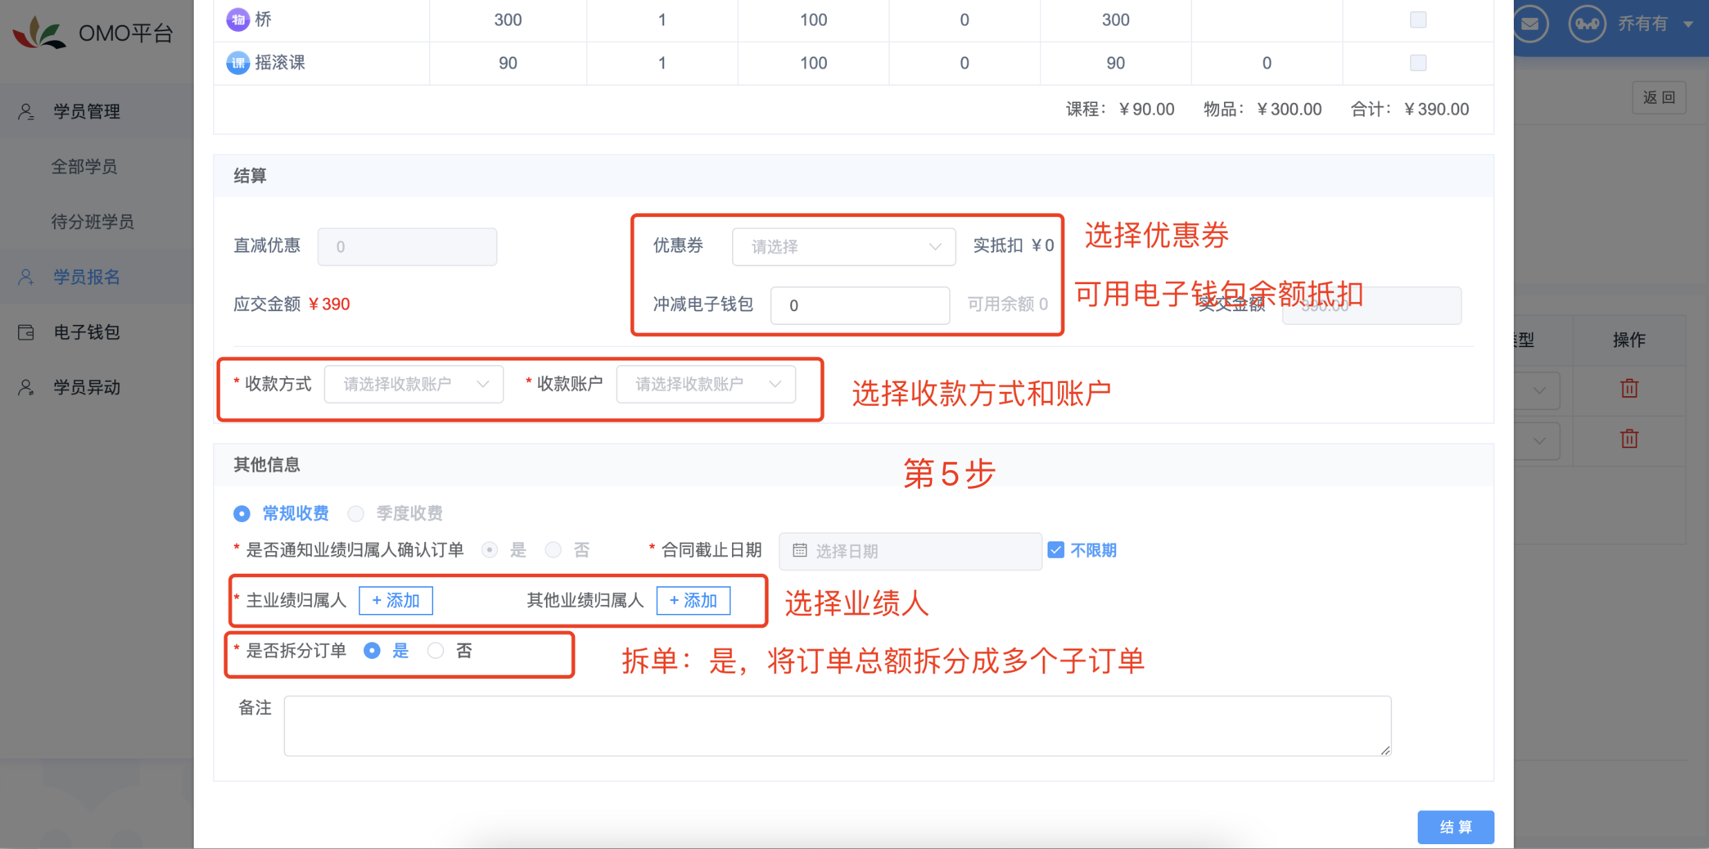Viewport: 1709px width, 849px height.
Task: Click the calendar icon in 合同截止日期 field
Action: click(800, 550)
